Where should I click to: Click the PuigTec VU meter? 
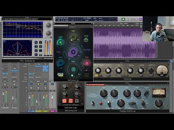tap(159, 93)
